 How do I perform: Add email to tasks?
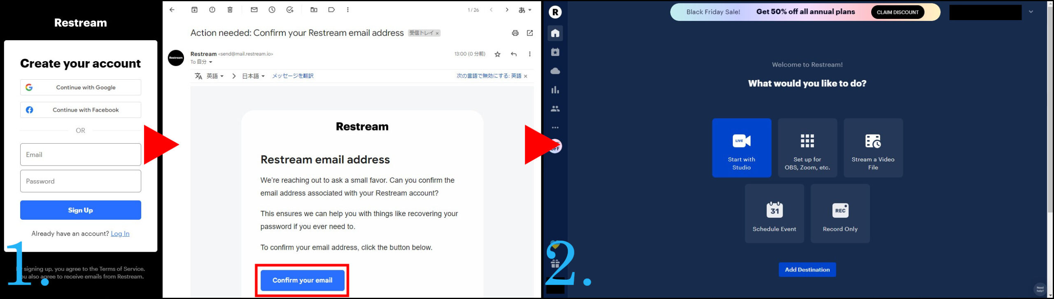[x=290, y=10]
